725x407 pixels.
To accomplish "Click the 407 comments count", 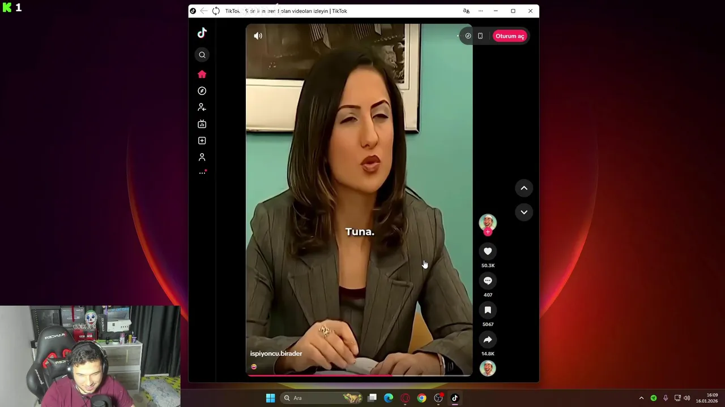I will pos(488,295).
